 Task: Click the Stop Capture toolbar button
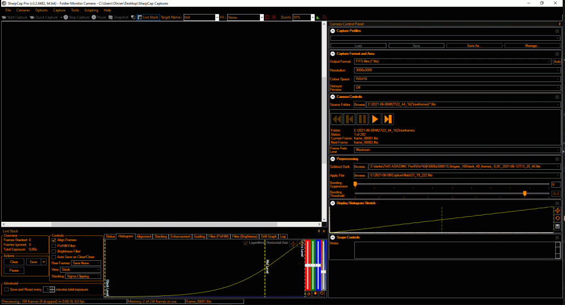click(76, 18)
